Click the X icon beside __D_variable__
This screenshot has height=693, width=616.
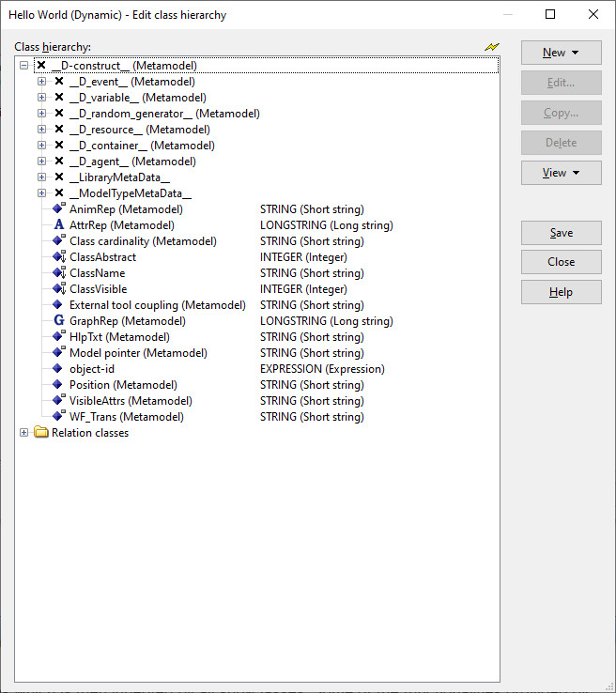(59, 98)
